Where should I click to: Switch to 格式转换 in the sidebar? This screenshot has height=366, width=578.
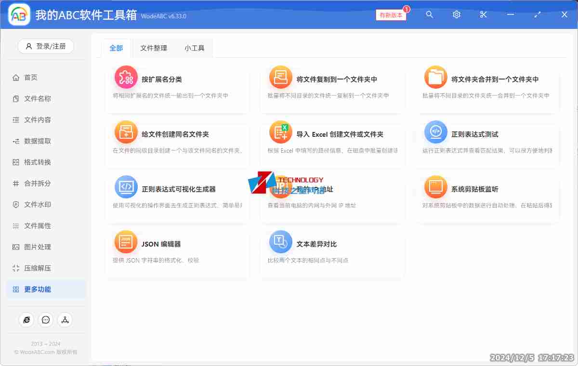[34, 162]
